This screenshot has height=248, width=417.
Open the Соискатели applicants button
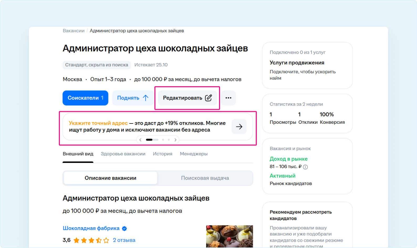tap(85, 98)
